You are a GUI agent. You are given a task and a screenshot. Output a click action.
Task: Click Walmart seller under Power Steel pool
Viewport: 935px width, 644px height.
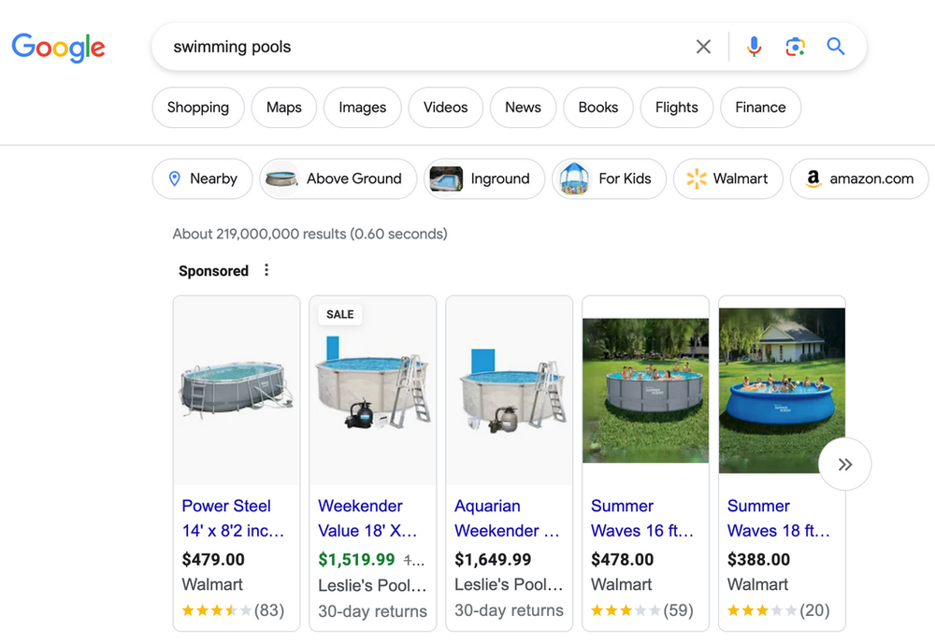(212, 584)
